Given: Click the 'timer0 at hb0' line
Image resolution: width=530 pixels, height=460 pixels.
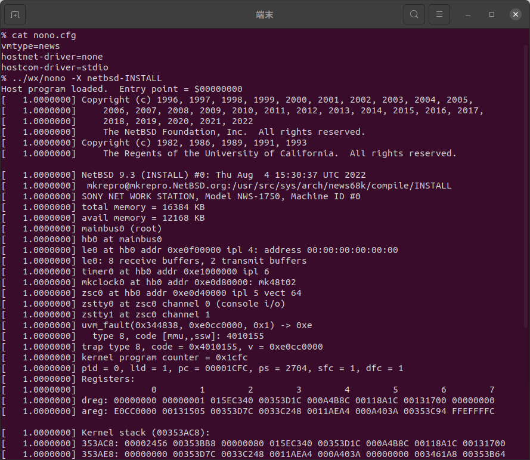Looking at the screenshot, I should [135, 271].
